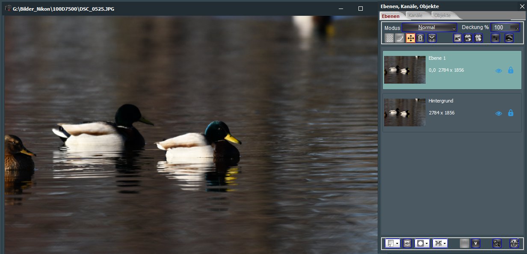Click the scissors icon in the layers toolbar
The image size is (527, 254).
coord(432,38)
